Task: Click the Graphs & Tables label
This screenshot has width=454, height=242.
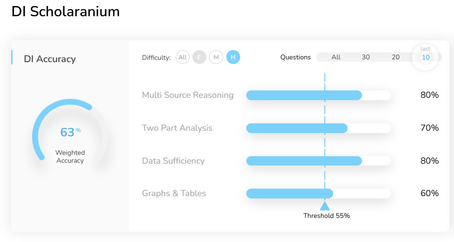Action: (x=174, y=193)
